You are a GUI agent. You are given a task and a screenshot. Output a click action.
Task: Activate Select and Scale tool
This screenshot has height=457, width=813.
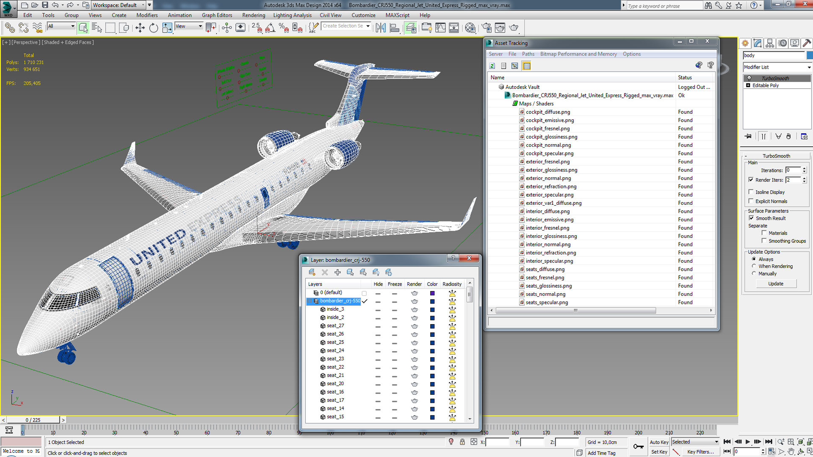coord(167,28)
